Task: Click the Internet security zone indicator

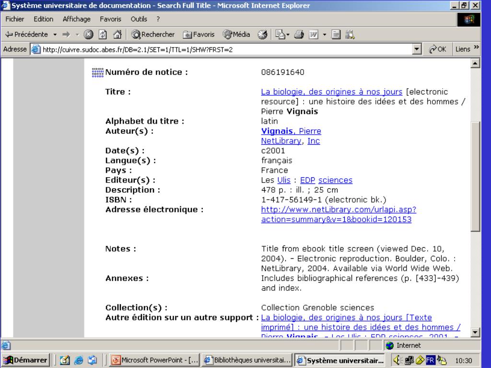Action: [432, 345]
